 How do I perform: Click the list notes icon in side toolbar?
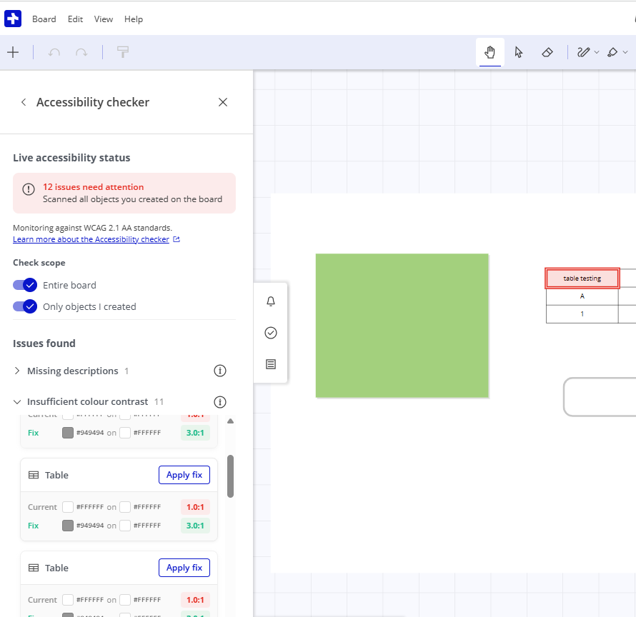click(x=271, y=364)
